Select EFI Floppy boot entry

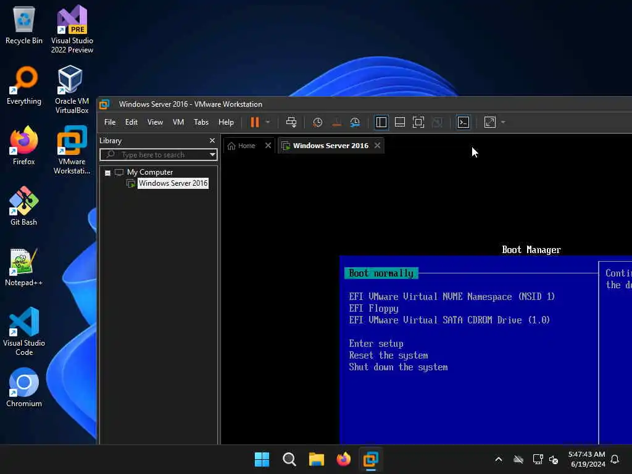pos(373,309)
